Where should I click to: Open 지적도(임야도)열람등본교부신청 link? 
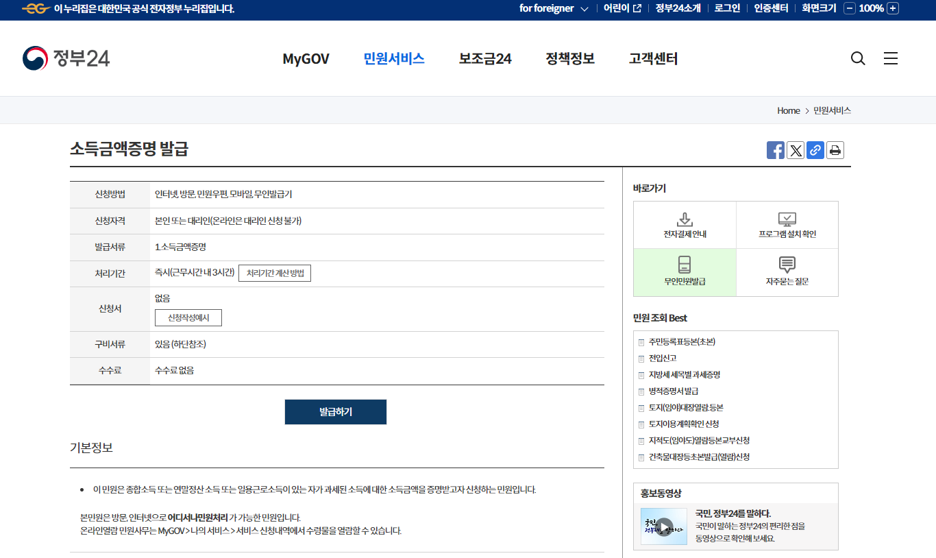pyautogui.click(x=699, y=440)
